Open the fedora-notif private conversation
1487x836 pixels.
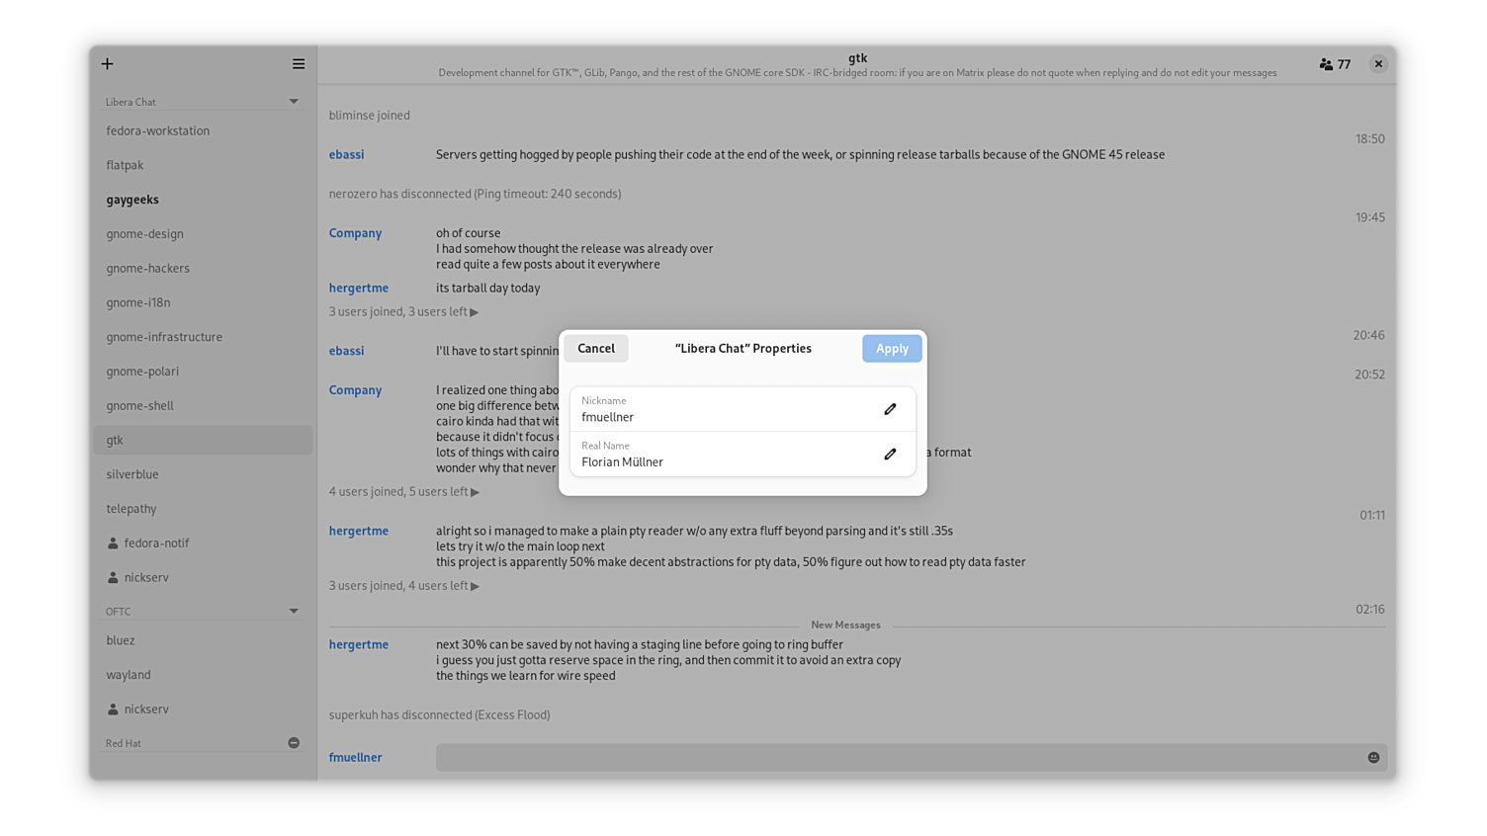coord(156,543)
